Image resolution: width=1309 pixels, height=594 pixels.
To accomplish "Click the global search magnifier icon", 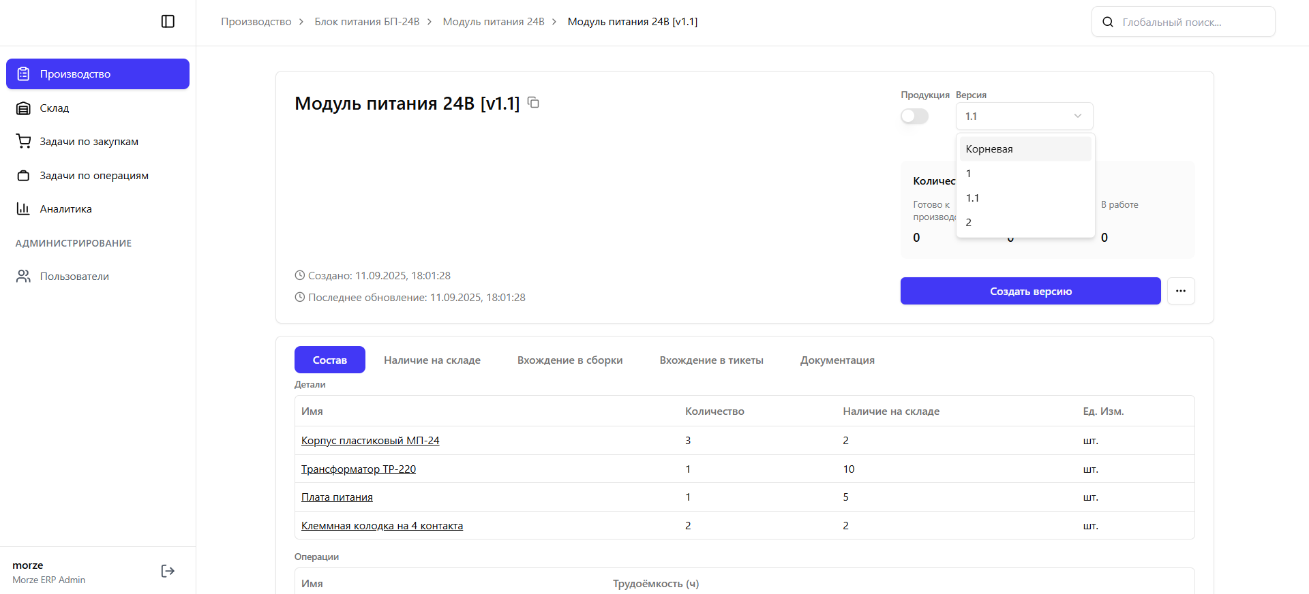I will point(1108,22).
